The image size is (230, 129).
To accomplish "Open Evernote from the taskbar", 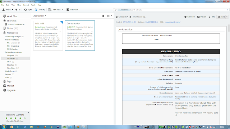I will click(64, 127).
